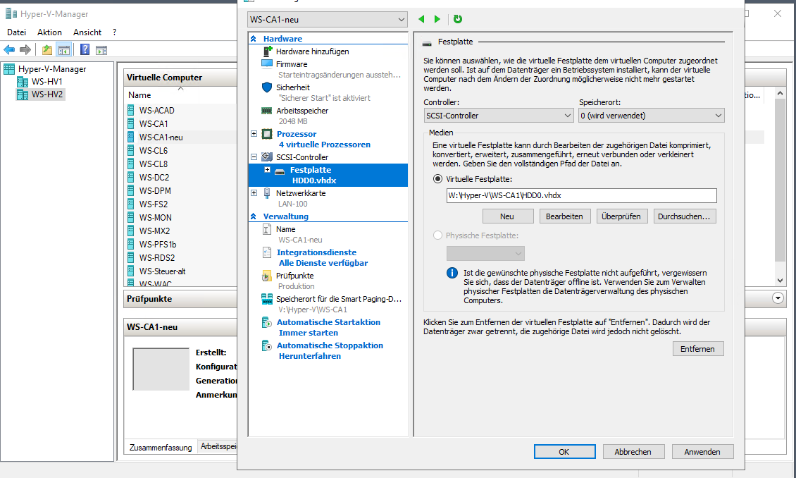This screenshot has width=796, height=478.
Task: Select Festplatte HDD0.vhdx entry
Action: click(x=328, y=175)
